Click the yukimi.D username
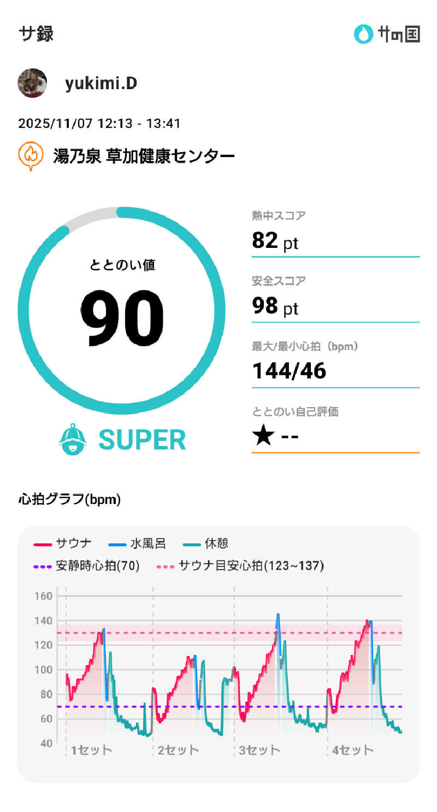Screen dimensions: 437x812 pyautogui.click(x=101, y=83)
